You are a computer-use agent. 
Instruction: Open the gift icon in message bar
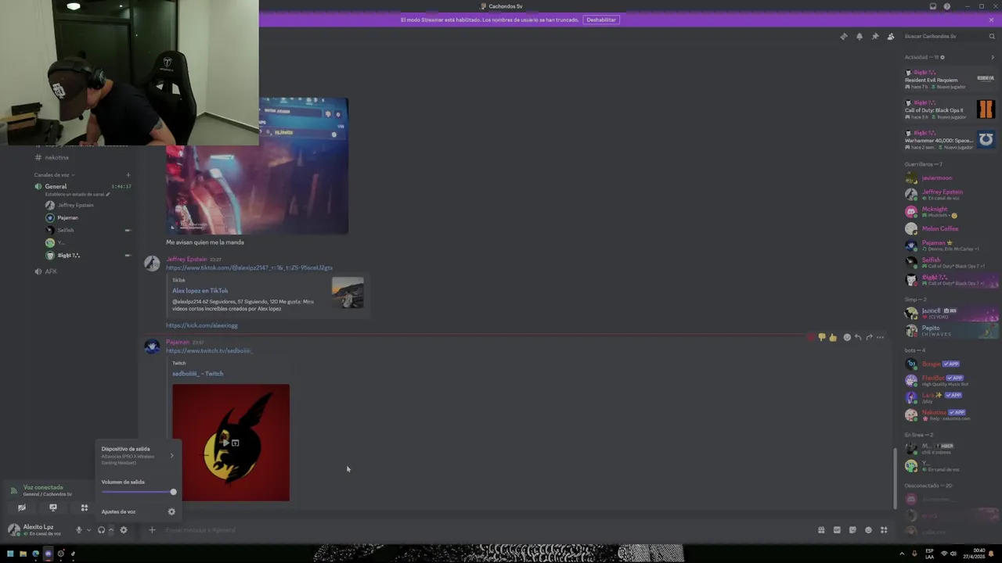pyautogui.click(x=821, y=530)
